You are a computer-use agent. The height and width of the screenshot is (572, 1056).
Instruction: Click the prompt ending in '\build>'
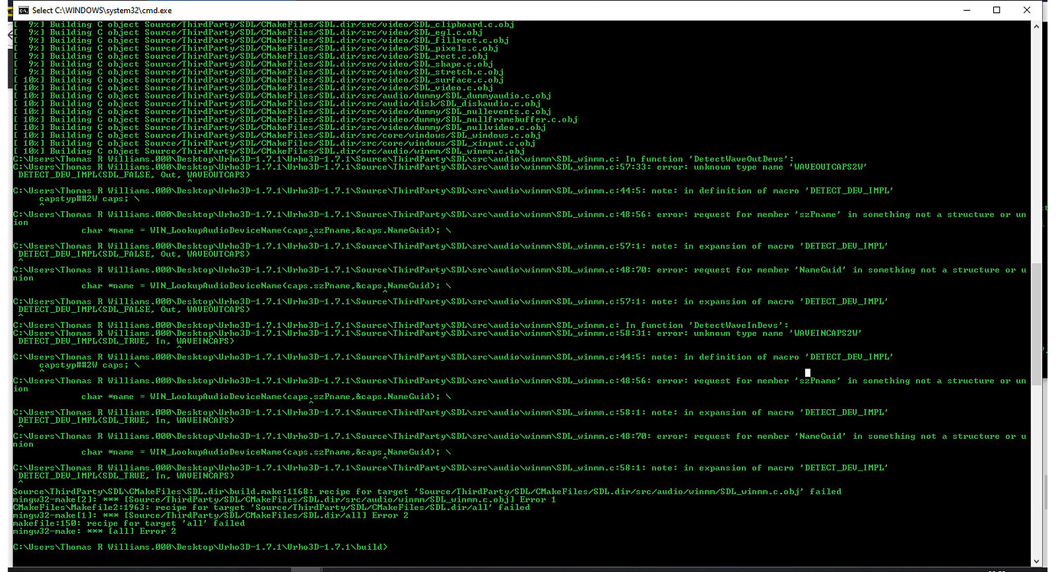click(200, 547)
